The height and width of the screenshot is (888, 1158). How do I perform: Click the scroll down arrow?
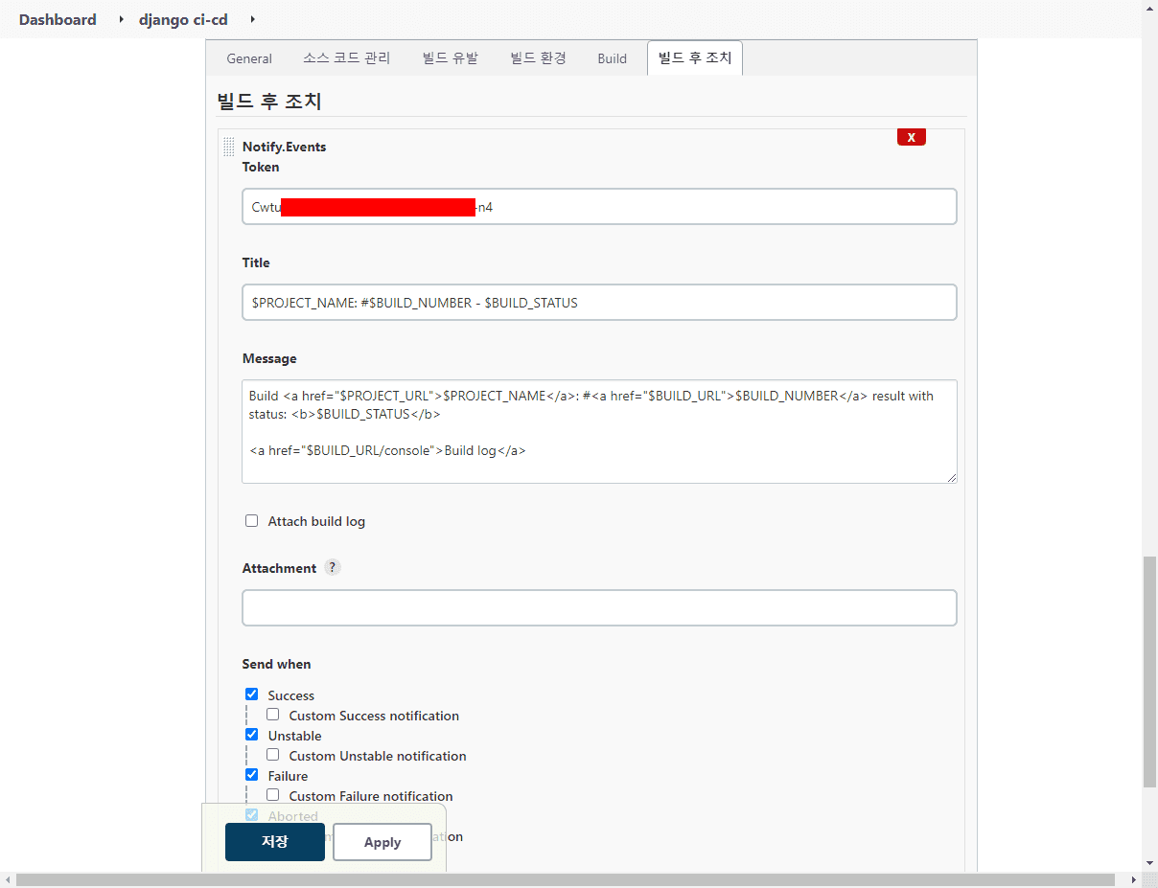click(1149, 863)
